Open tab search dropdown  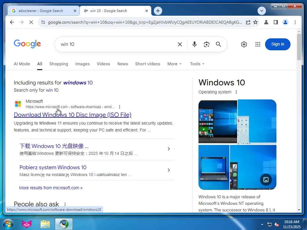pyautogui.click(x=262, y=11)
